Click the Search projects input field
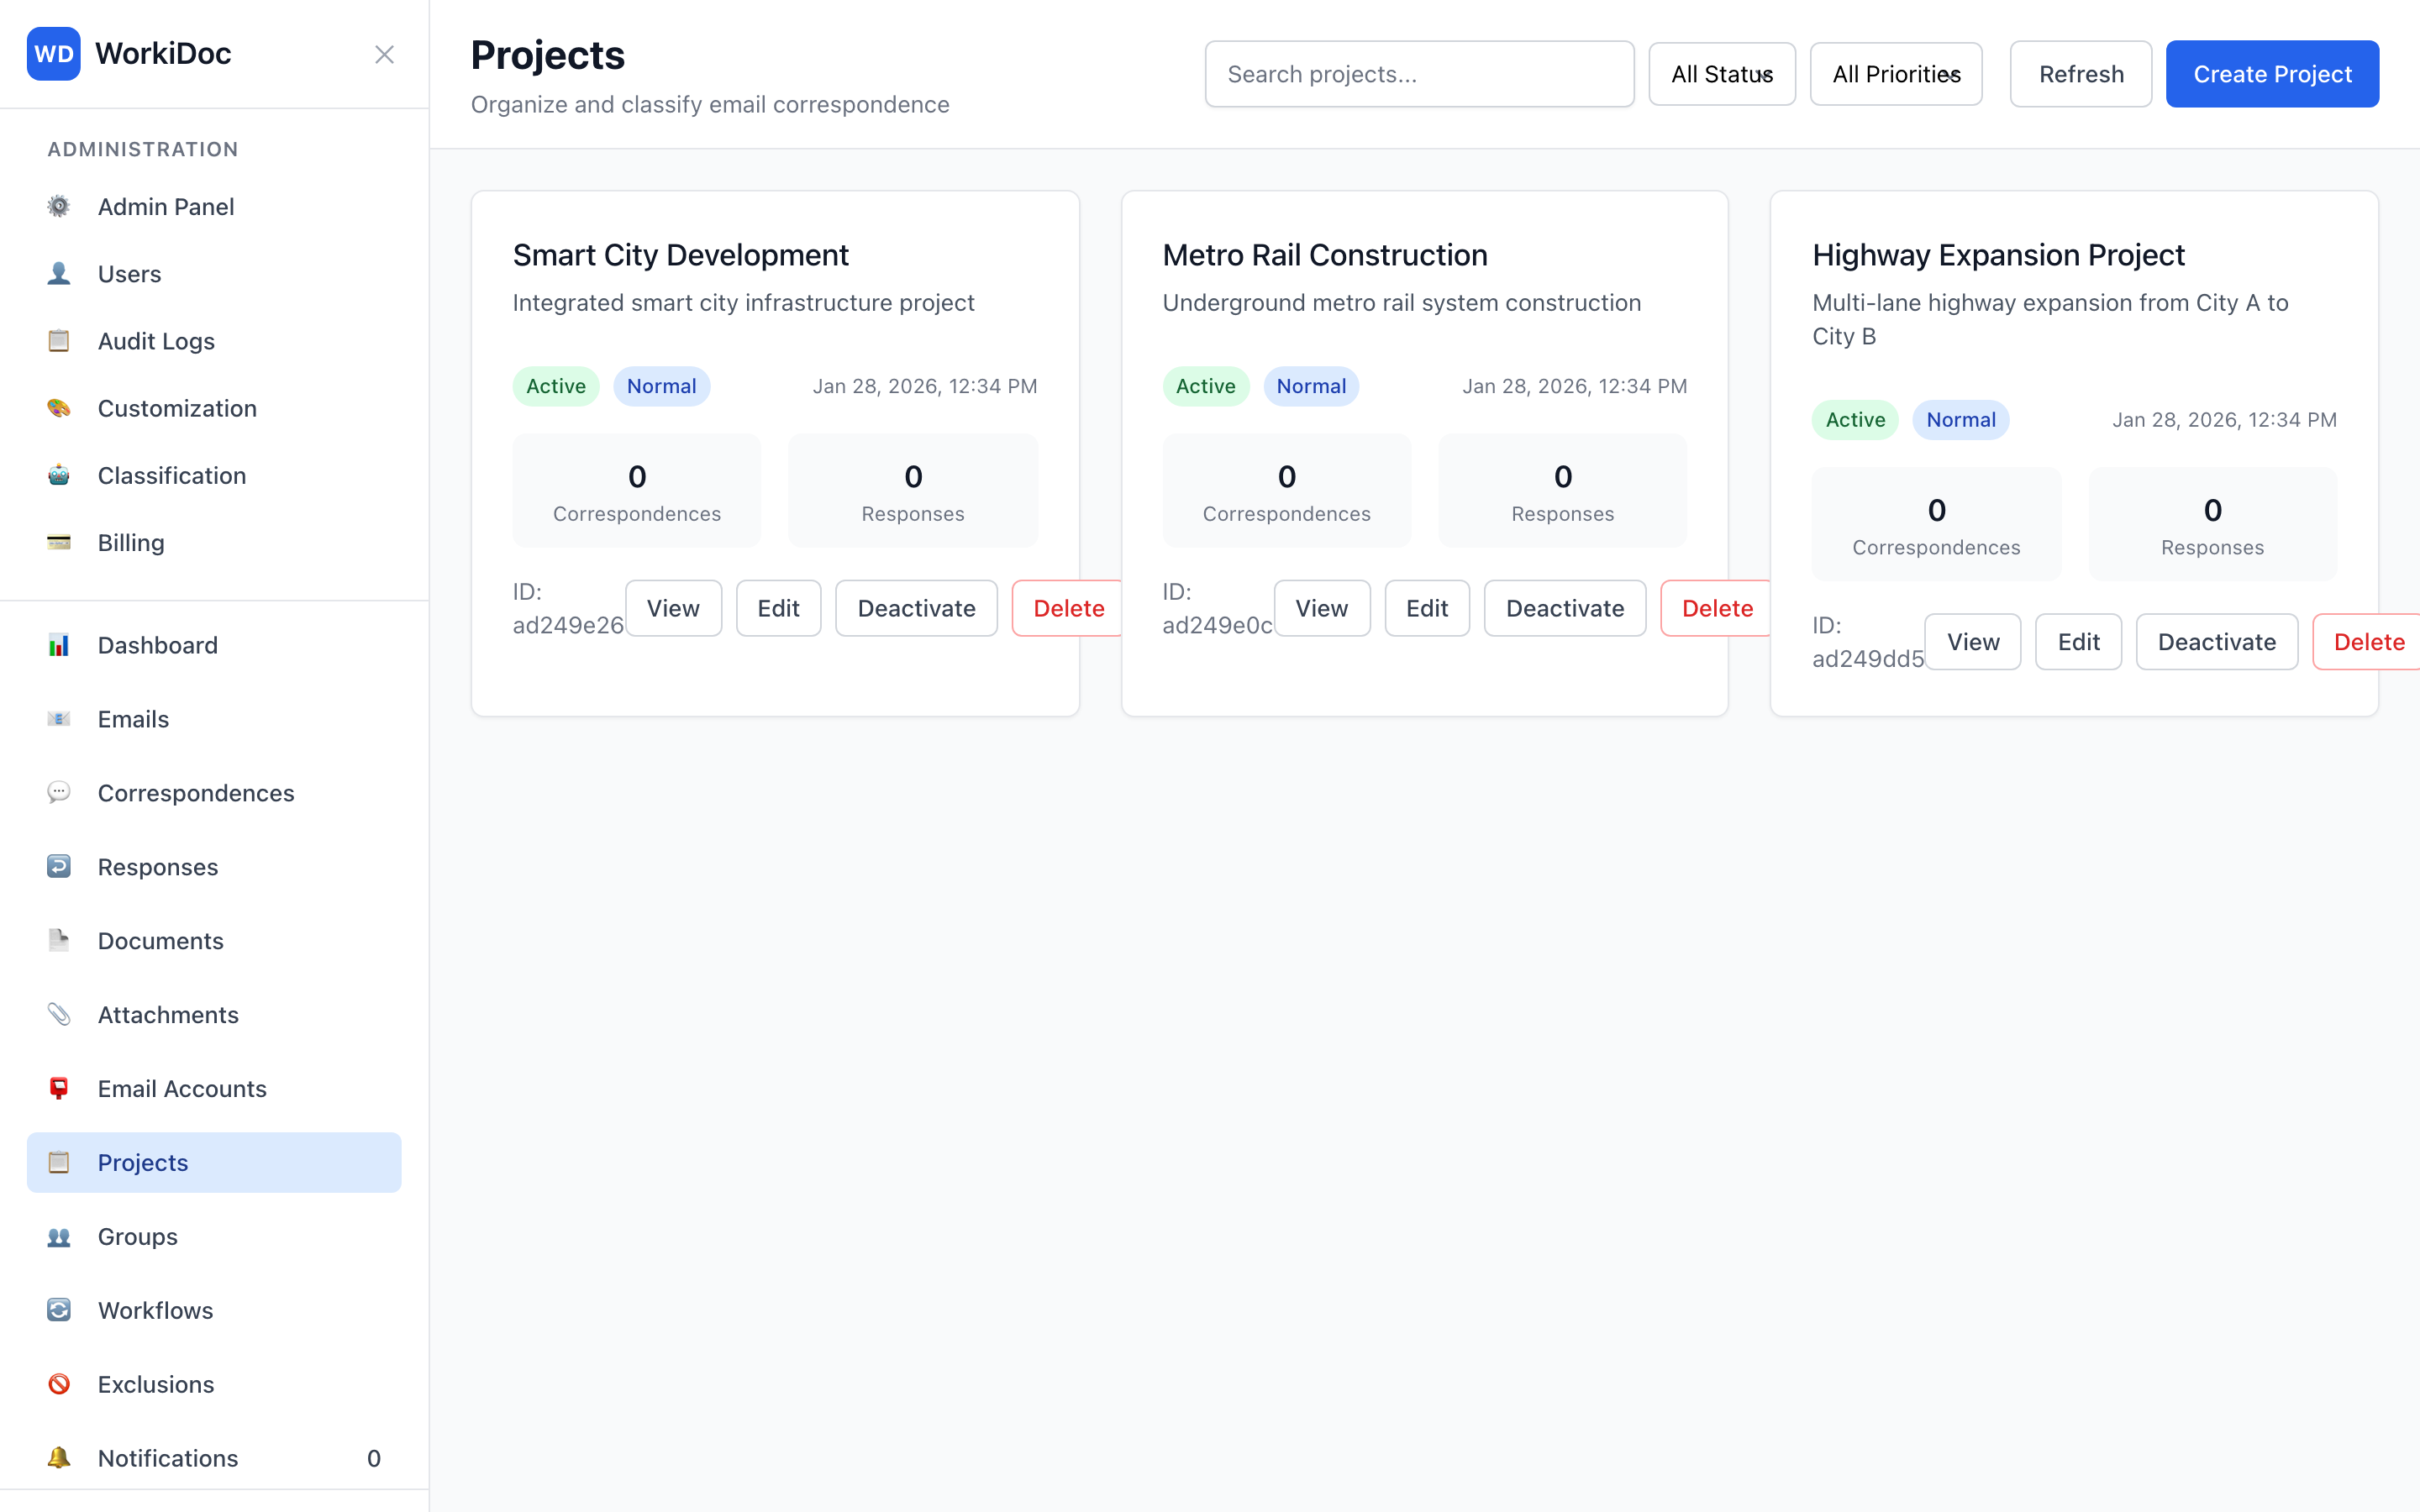 coord(1419,73)
